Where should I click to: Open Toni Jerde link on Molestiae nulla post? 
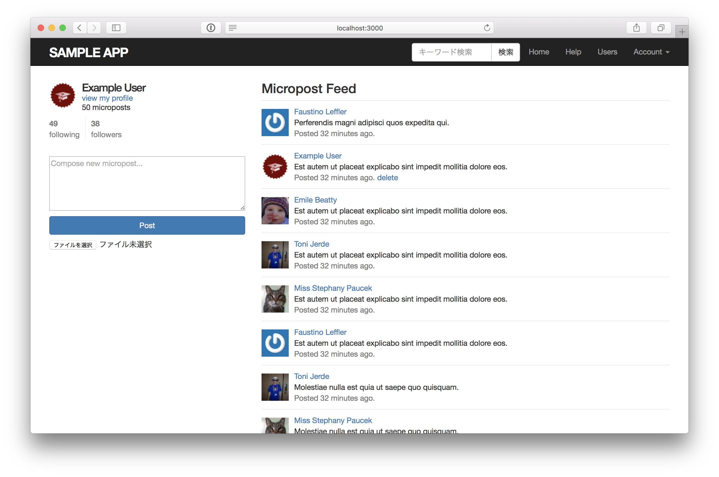(x=311, y=376)
